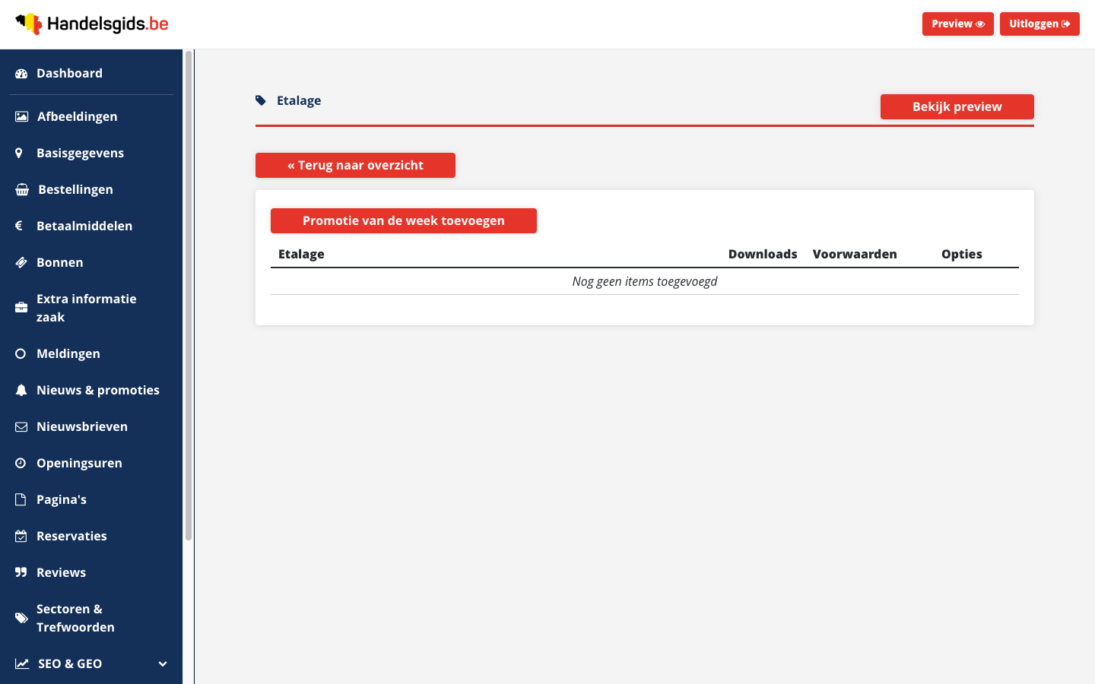Log out with the Uitloggen button

[1039, 24]
